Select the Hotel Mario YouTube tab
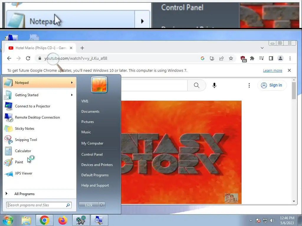The image size is (302, 226). [40, 48]
